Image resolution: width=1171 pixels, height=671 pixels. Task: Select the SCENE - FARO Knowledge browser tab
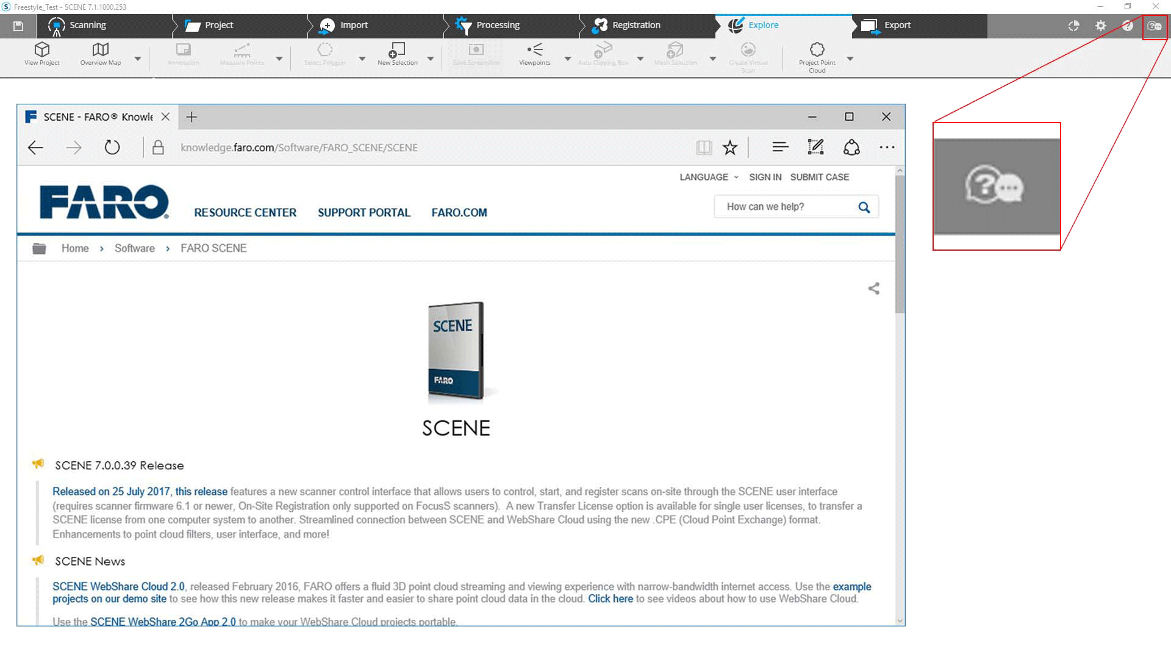tap(98, 117)
